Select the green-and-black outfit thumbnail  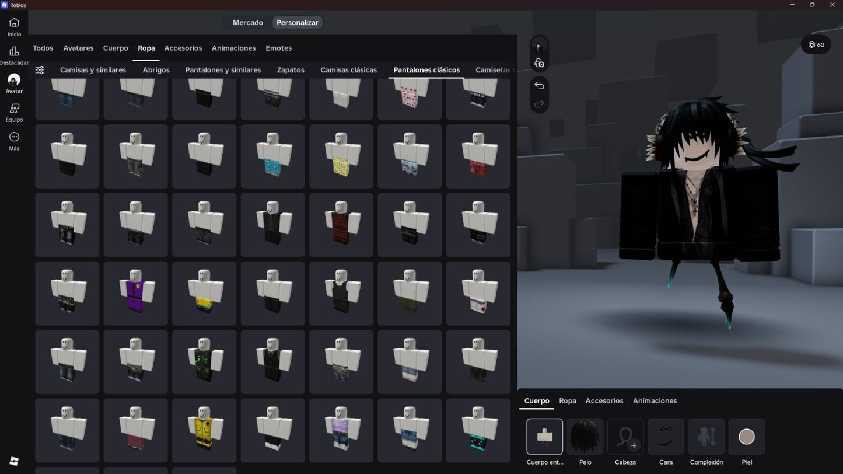(x=204, y=362)
